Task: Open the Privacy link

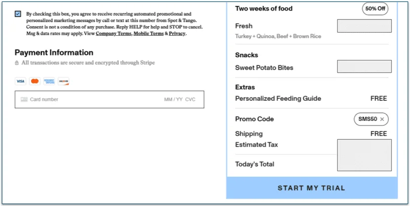Action: 177,33
